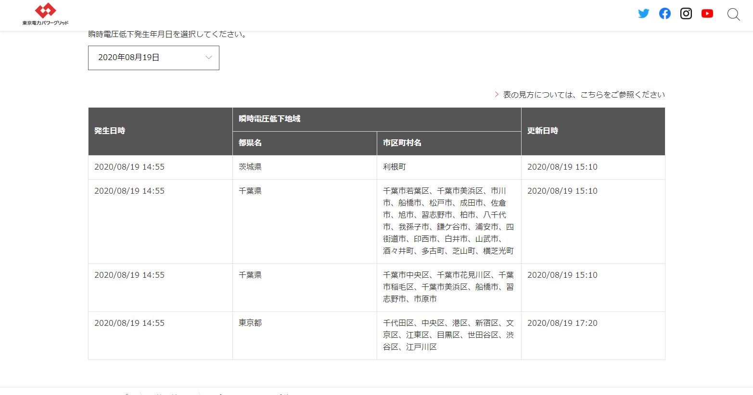Open the Twitter social media icon

[643, 13]
